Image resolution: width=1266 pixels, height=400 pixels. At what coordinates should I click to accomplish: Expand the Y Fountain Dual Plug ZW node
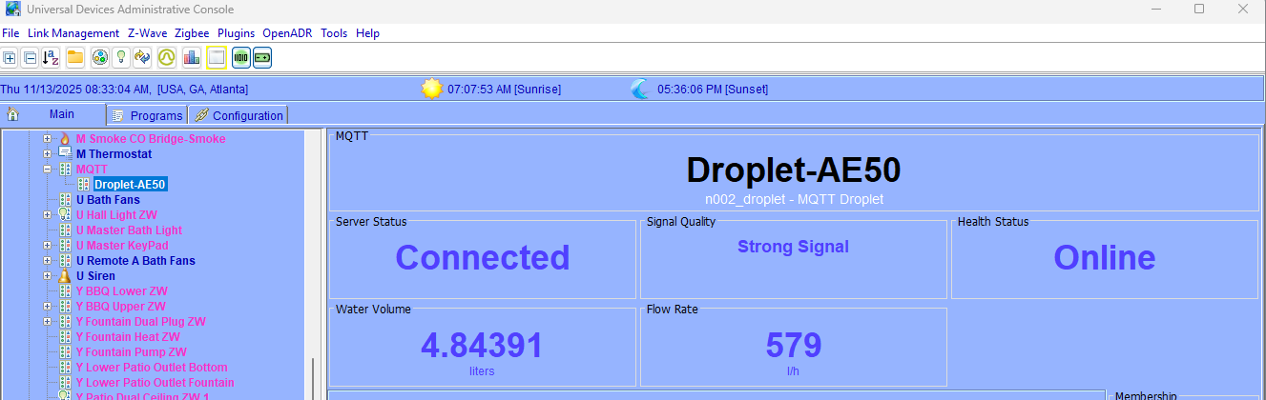47,322
